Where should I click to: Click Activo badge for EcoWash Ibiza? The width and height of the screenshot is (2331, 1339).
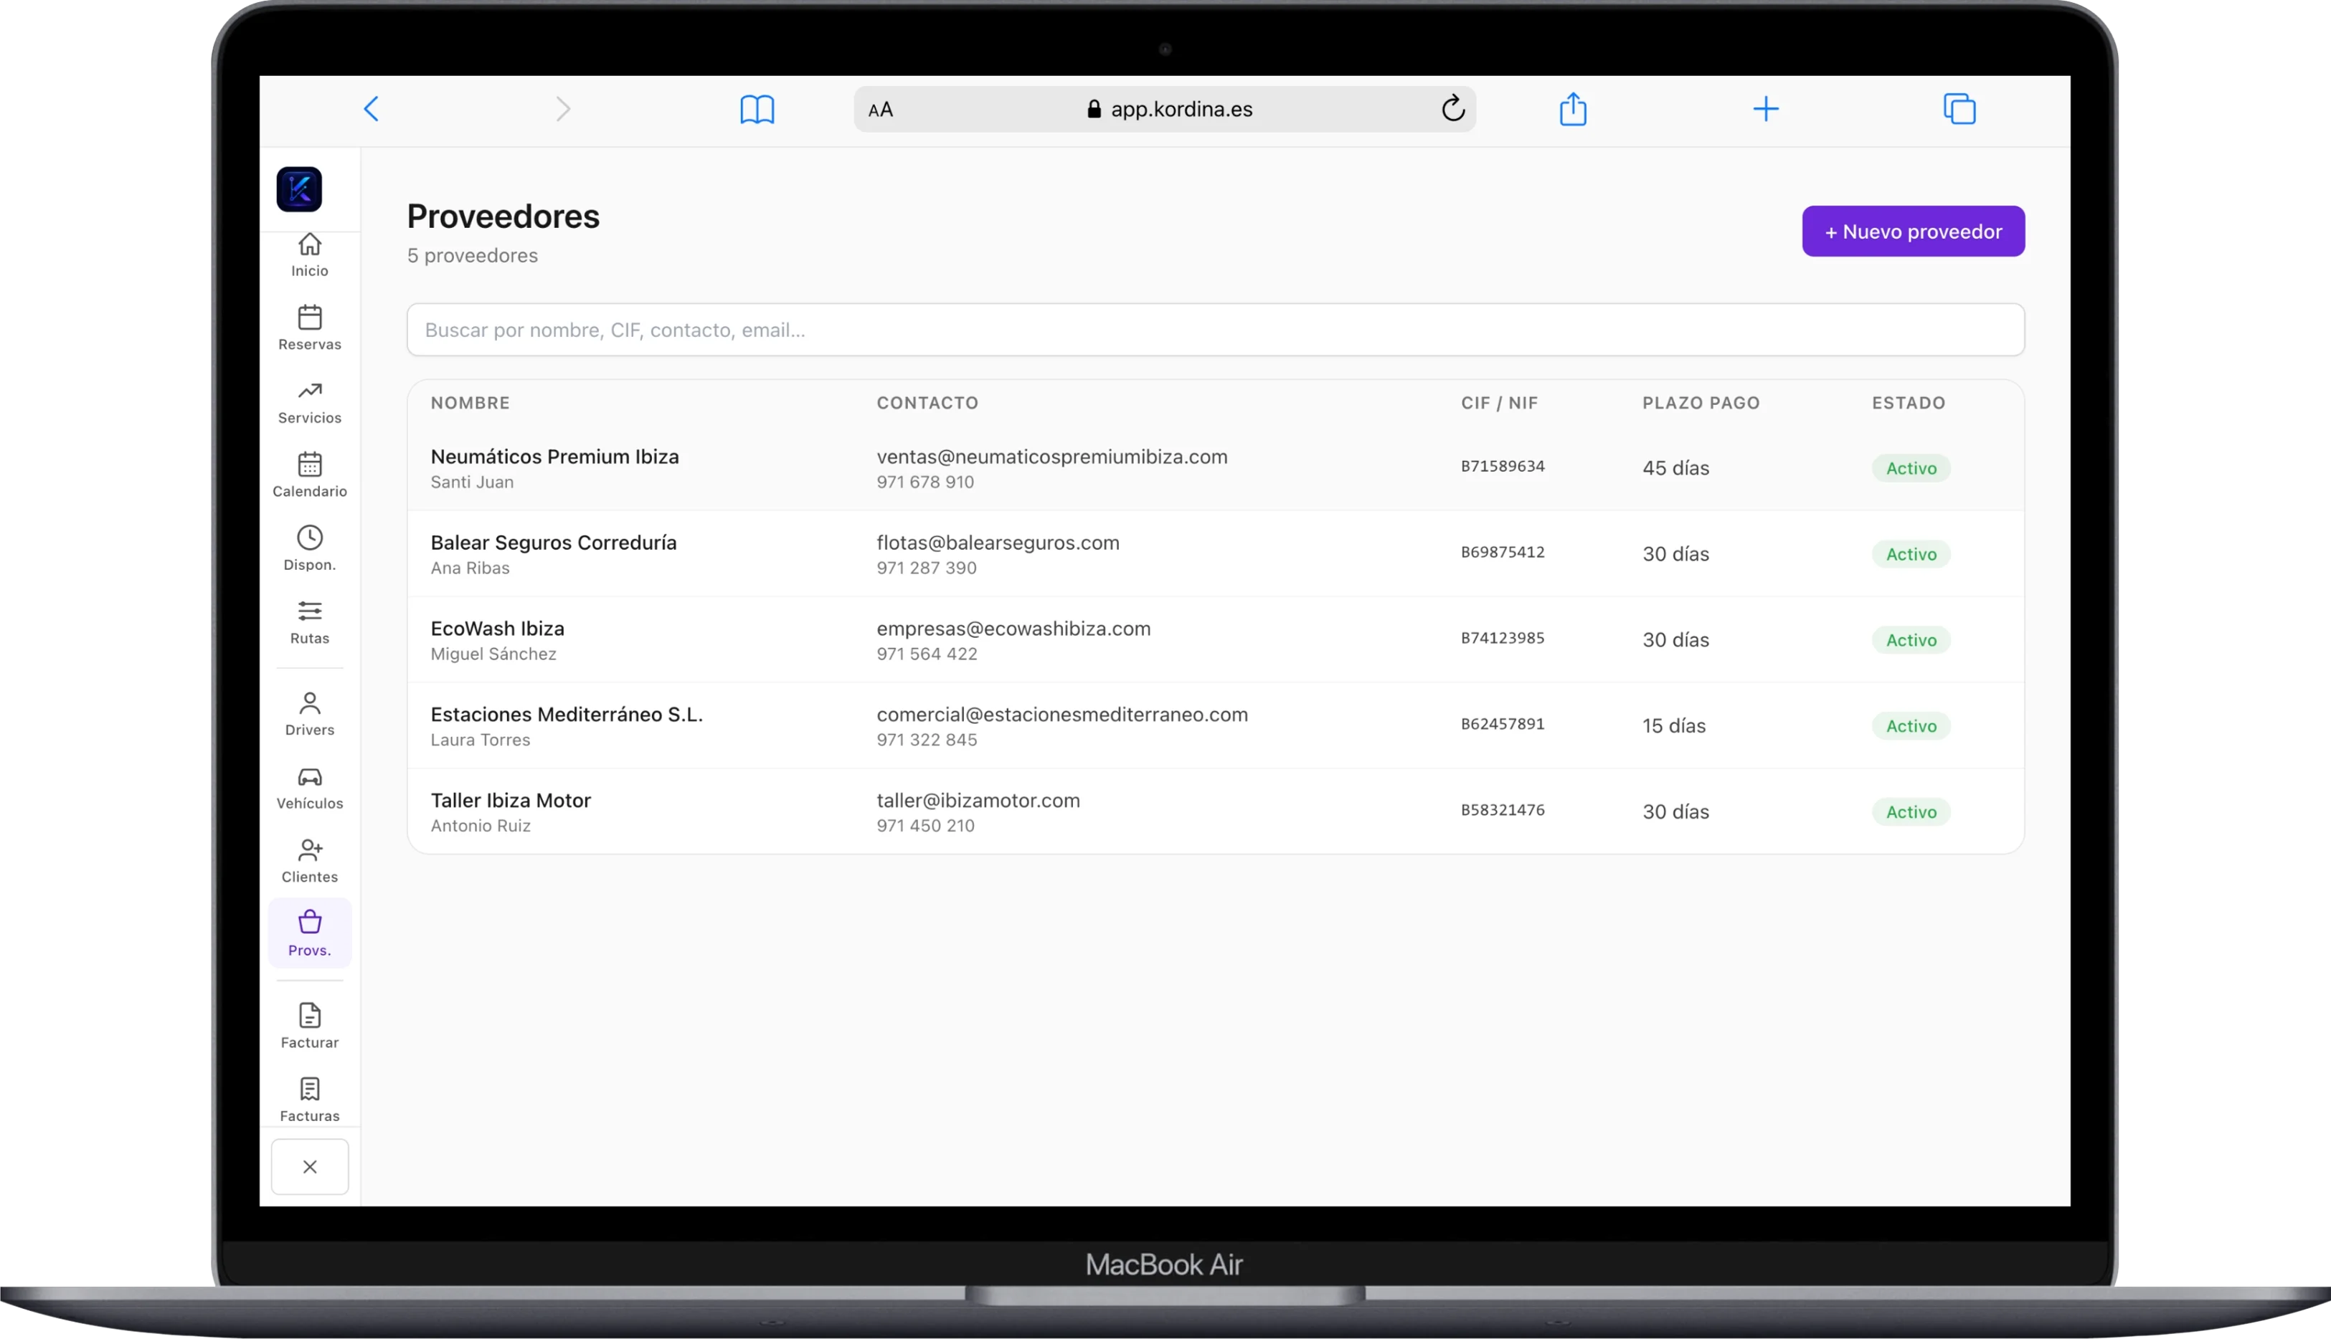point(1911,640)
